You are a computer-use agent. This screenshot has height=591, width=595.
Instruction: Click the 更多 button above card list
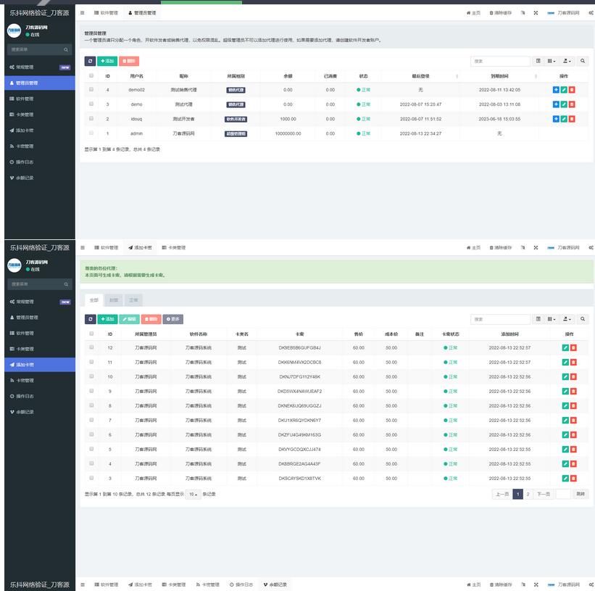[173, 319]
